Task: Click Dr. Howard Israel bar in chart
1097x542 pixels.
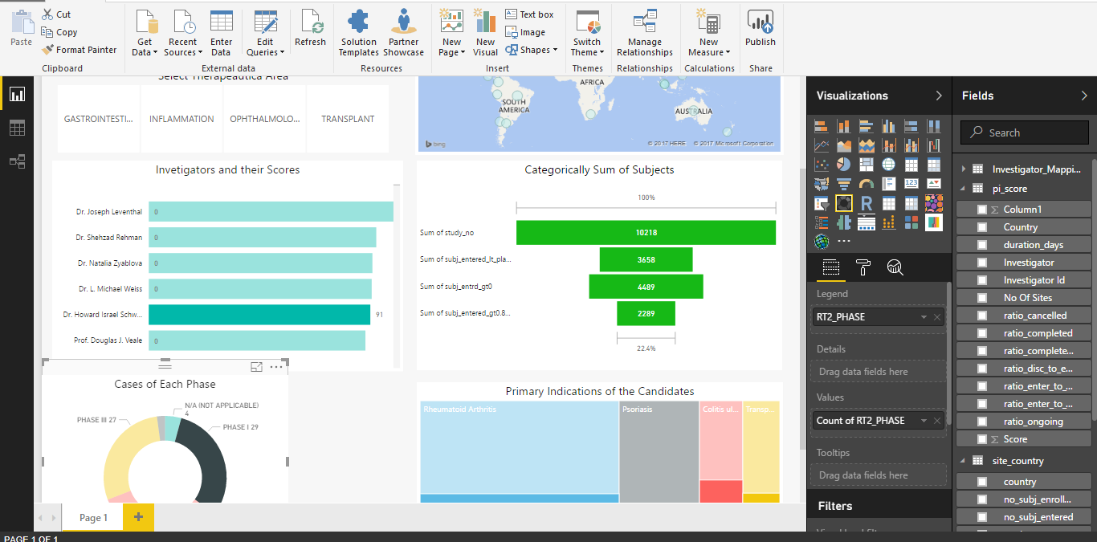Action: 259,315
